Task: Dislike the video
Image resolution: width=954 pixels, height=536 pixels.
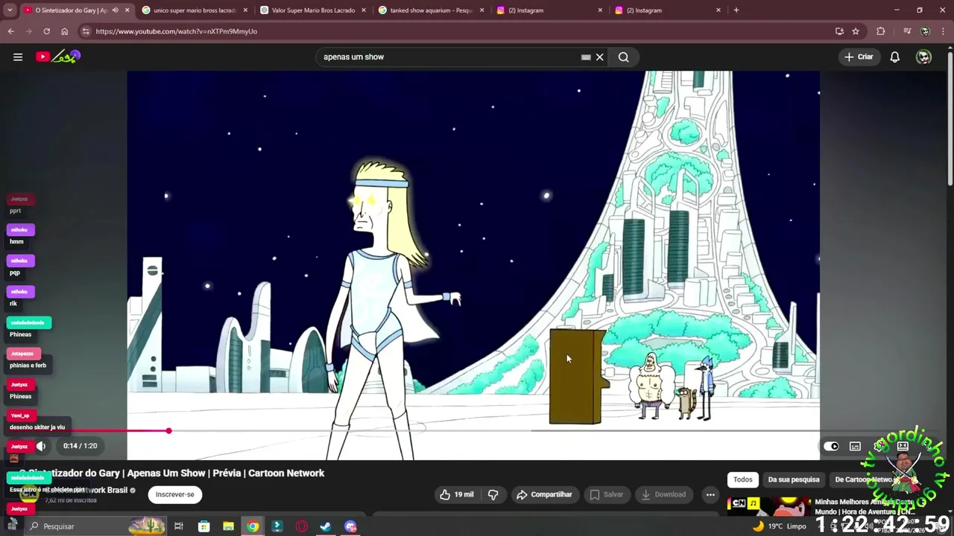Action: (x=493, y=494)
